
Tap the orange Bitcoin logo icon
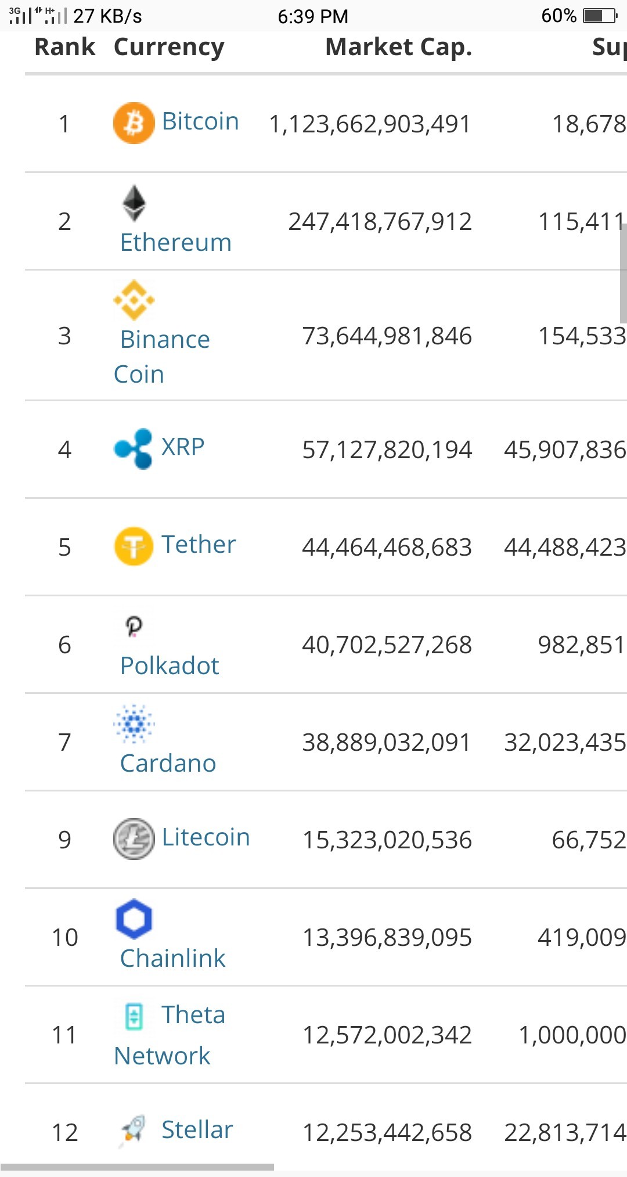tap(134, 123)
